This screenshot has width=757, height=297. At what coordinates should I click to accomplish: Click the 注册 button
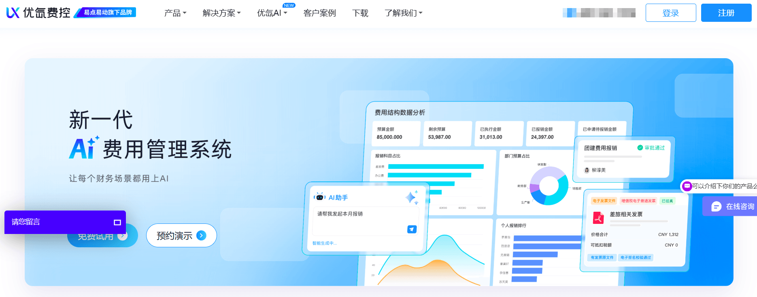click(x=726, y=13)
